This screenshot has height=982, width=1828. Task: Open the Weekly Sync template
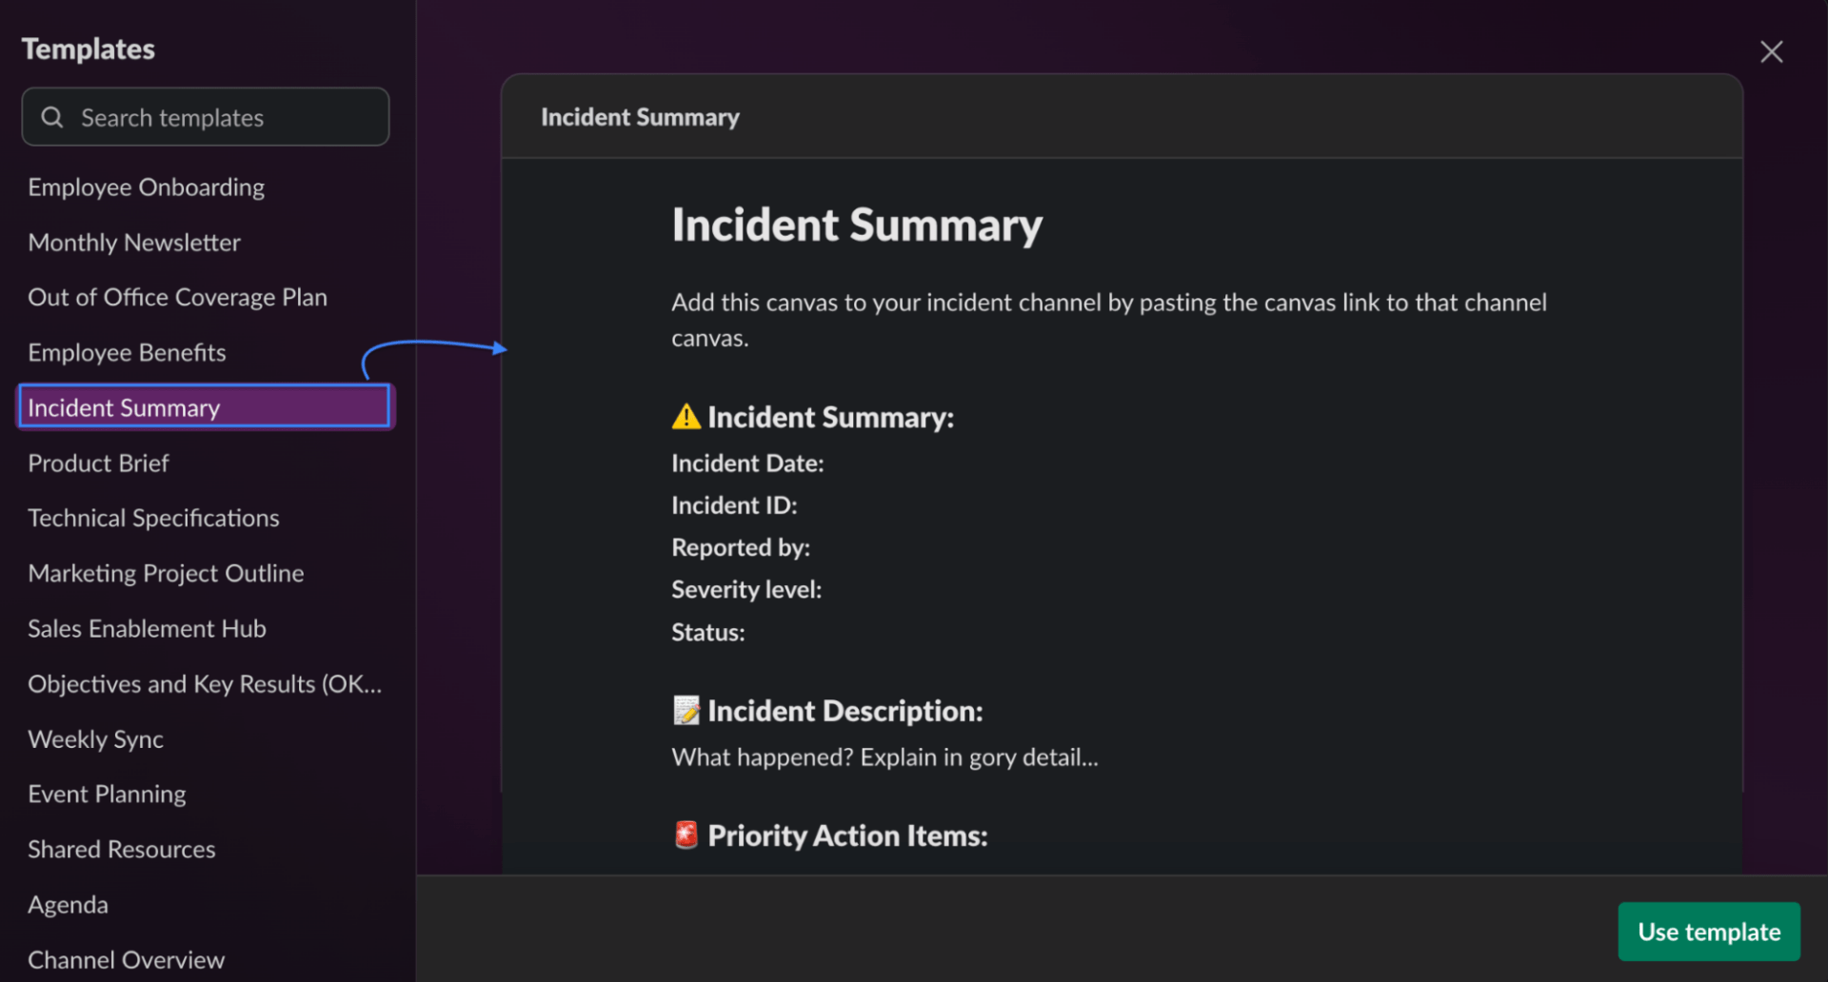pos(95,738)
